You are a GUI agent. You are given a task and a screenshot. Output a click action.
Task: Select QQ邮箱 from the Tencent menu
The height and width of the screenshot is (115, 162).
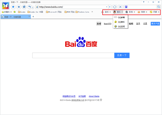120,17
